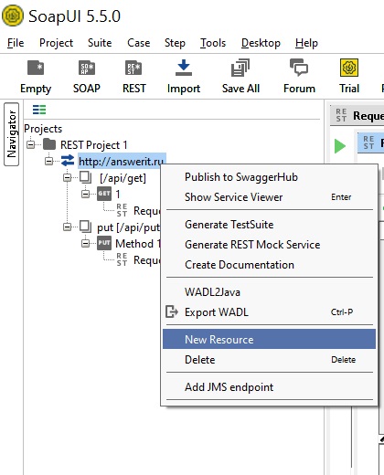This screenshot has height=475, width=384.
Task: Open the Tools menu
Action: pos(213,43)
